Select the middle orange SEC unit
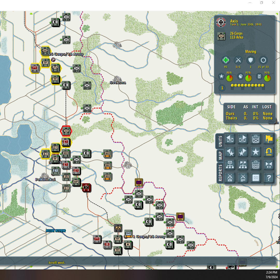280x280 pixels. (108, 165)
